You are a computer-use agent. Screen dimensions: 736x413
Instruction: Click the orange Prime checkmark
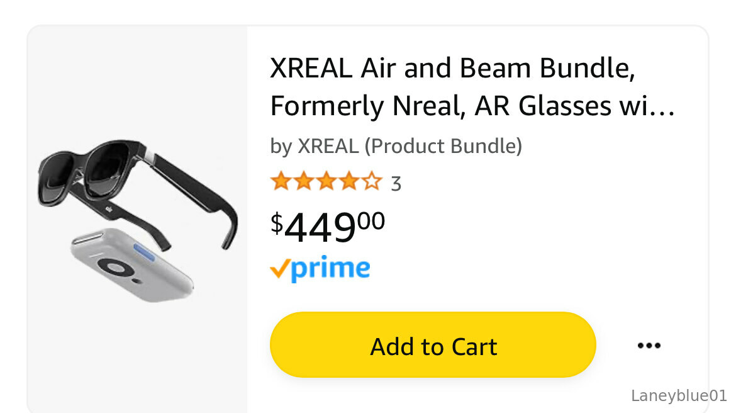tap(280, 269)
